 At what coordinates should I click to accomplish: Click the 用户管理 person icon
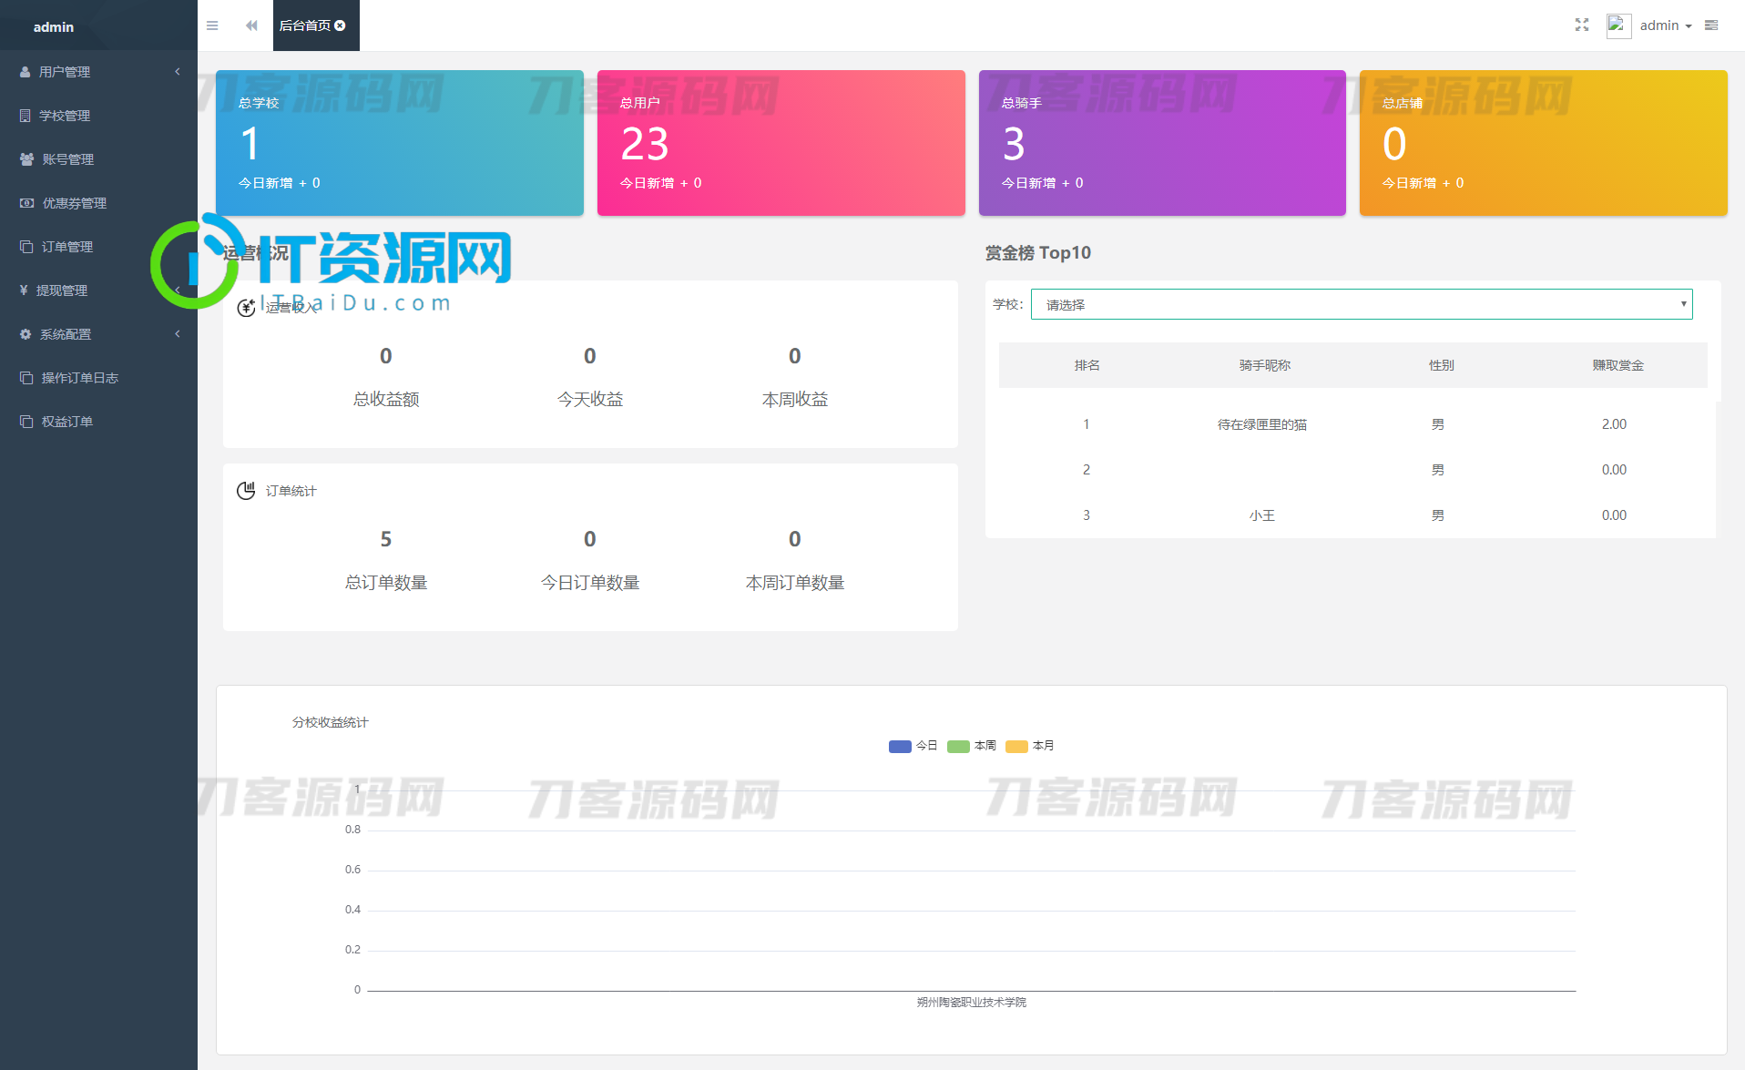[26, 72]
